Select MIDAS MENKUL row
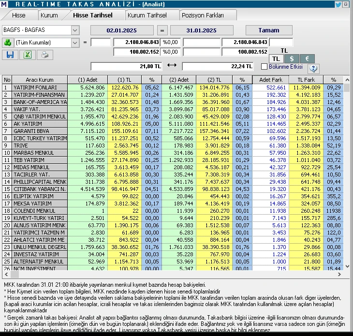353x336 pixels. click(173, 167)
